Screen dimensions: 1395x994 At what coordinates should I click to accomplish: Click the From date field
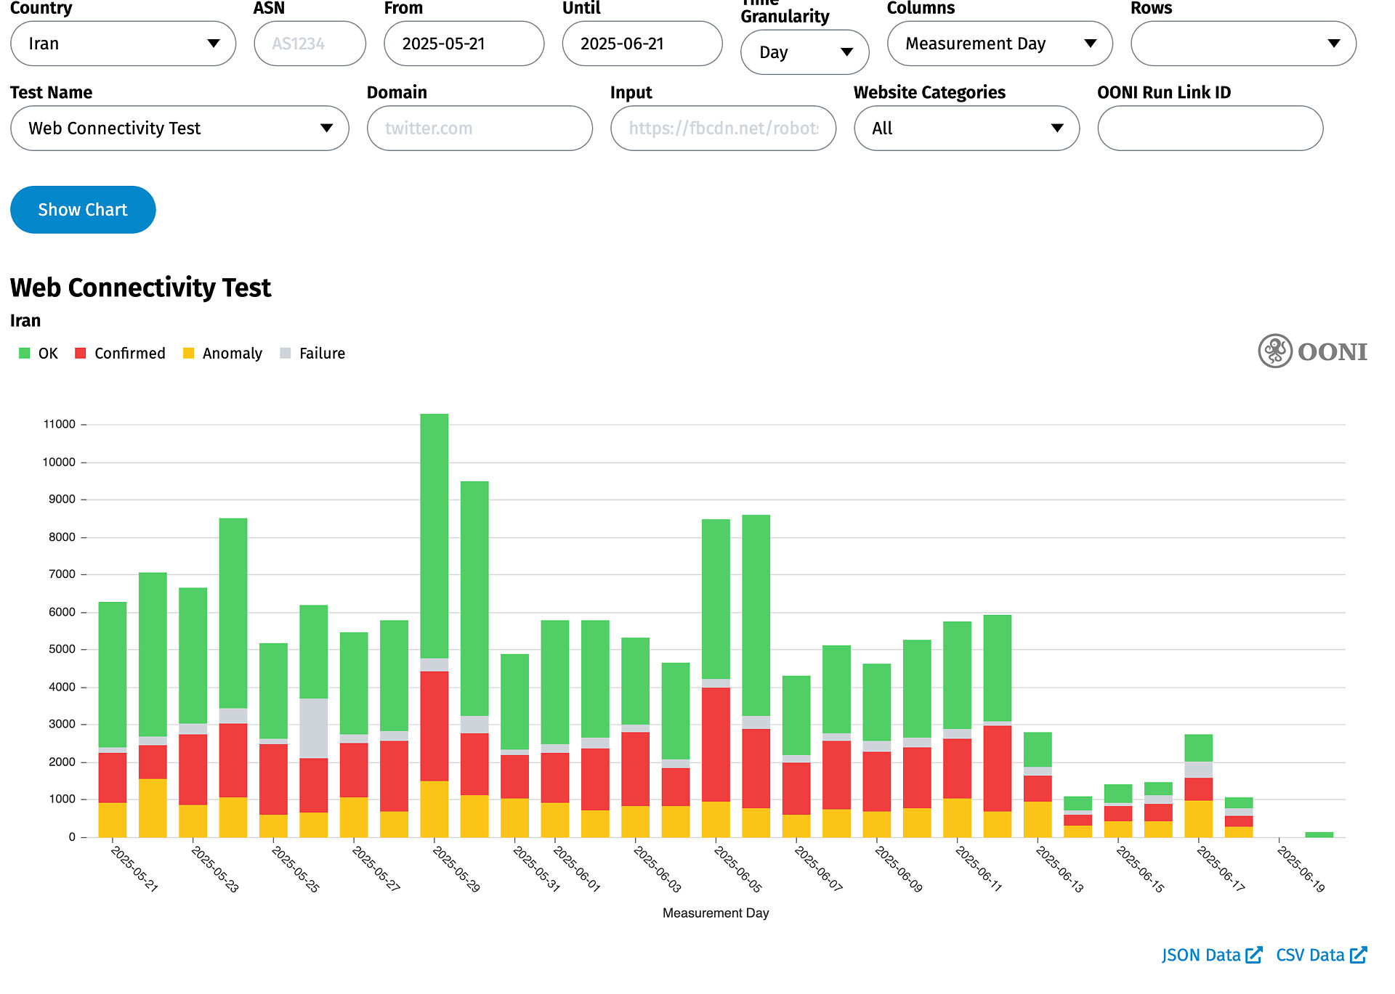pos(464,44)
